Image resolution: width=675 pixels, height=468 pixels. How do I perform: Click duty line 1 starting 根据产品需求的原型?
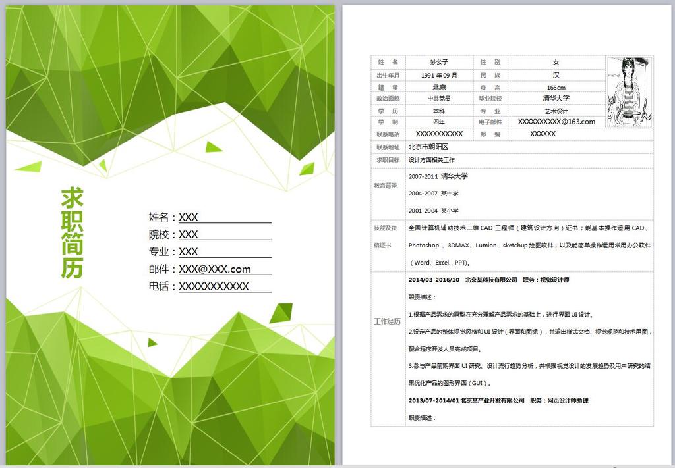point(501,315)
